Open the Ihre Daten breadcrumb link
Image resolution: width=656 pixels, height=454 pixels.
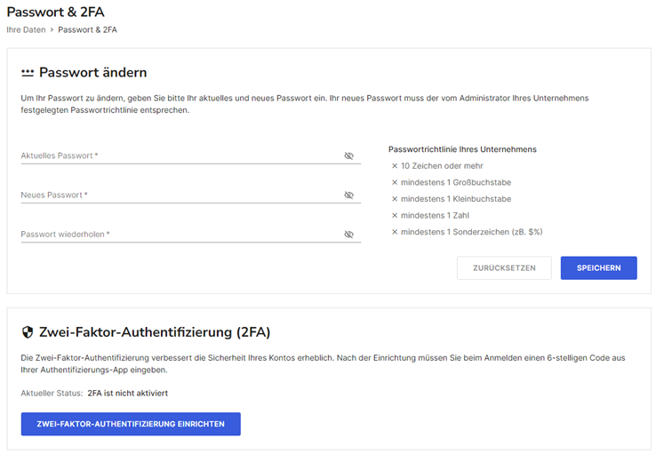click(26, 29)
